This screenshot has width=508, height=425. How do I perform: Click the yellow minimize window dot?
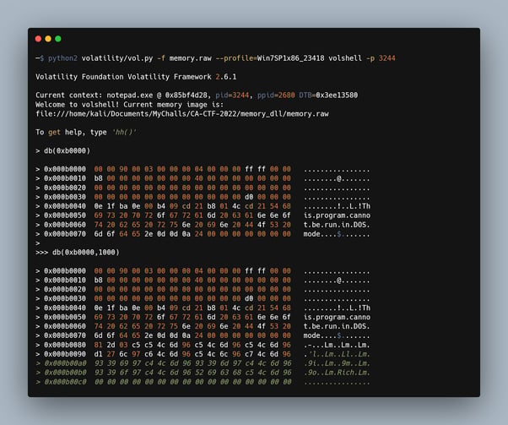tap(48, 39)
